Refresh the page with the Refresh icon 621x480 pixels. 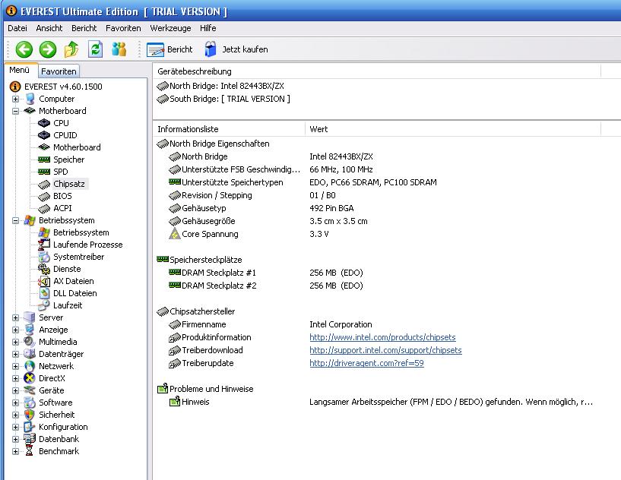pos(96,49)
